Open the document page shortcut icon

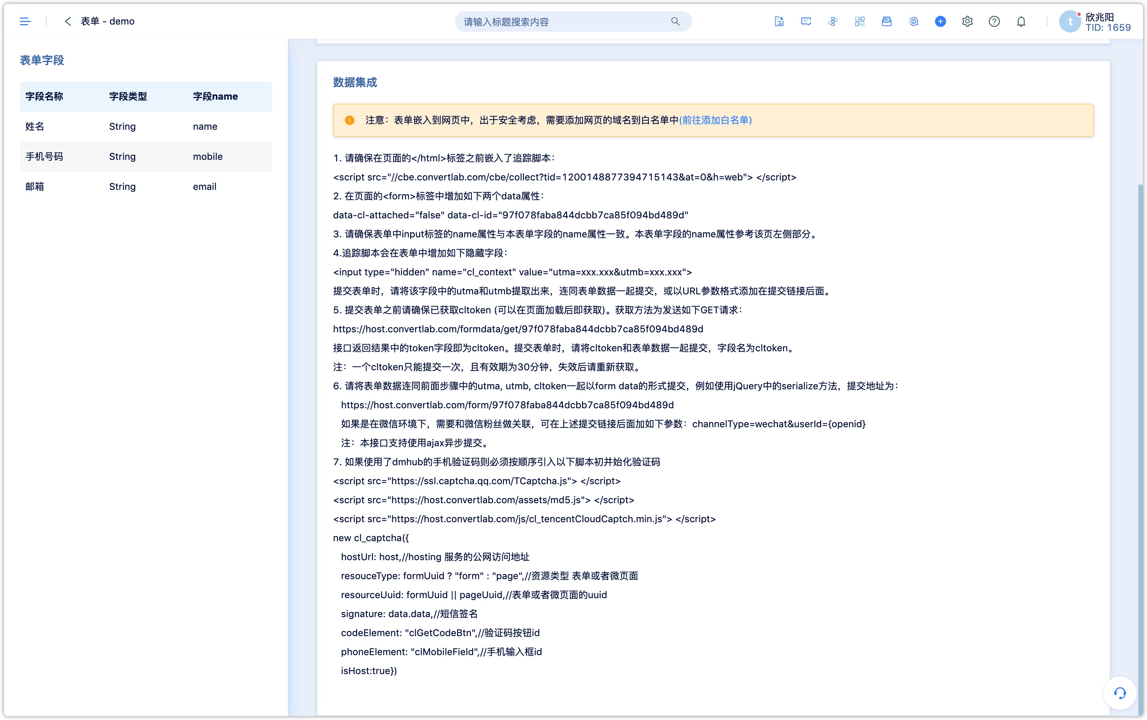(779, 21)
